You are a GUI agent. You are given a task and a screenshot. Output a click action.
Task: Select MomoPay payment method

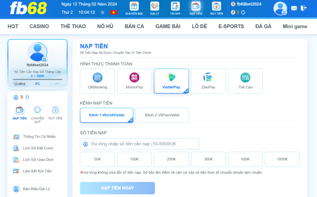click(x=134, y=81)
